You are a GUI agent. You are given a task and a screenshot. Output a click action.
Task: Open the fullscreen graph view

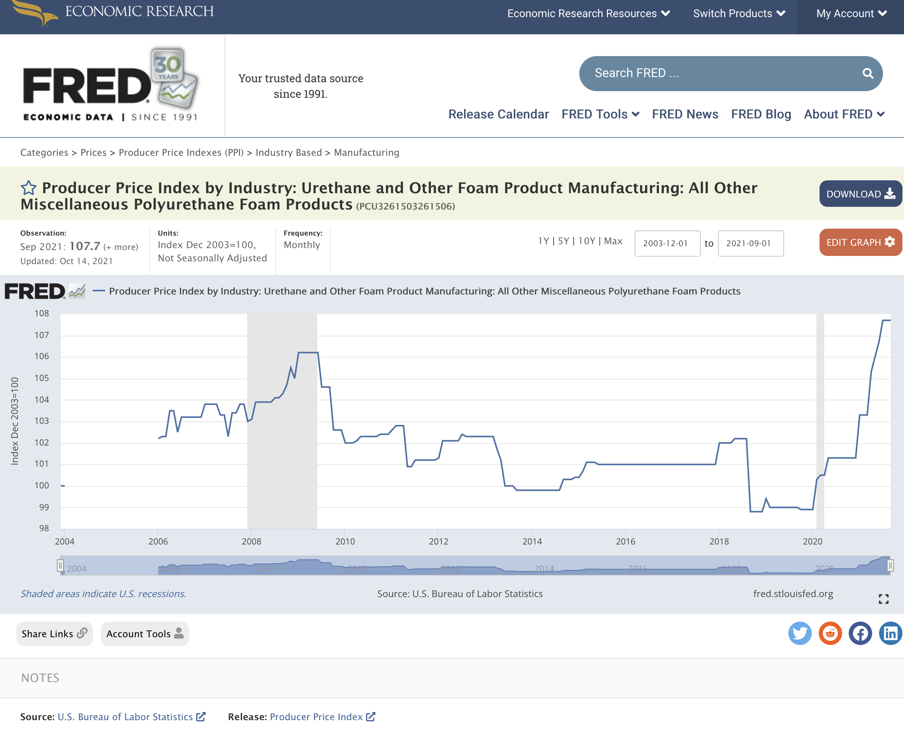coord(883,599)
